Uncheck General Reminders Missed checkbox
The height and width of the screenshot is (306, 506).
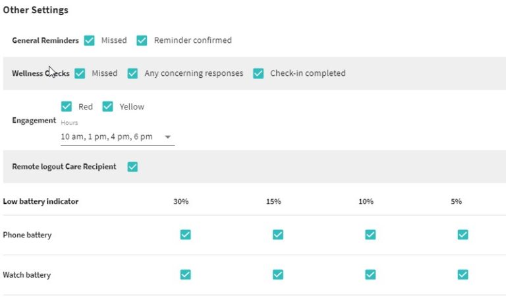pos(90,40)
